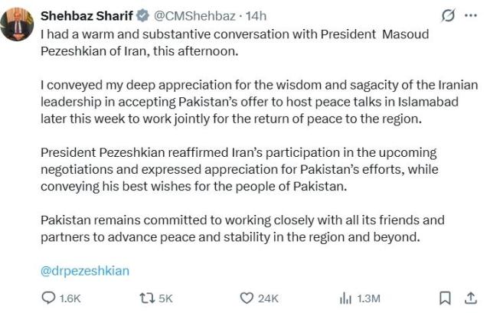Click the reply speech bubble icon
This screenshot has width=490, height=313.
click(48, 298)
